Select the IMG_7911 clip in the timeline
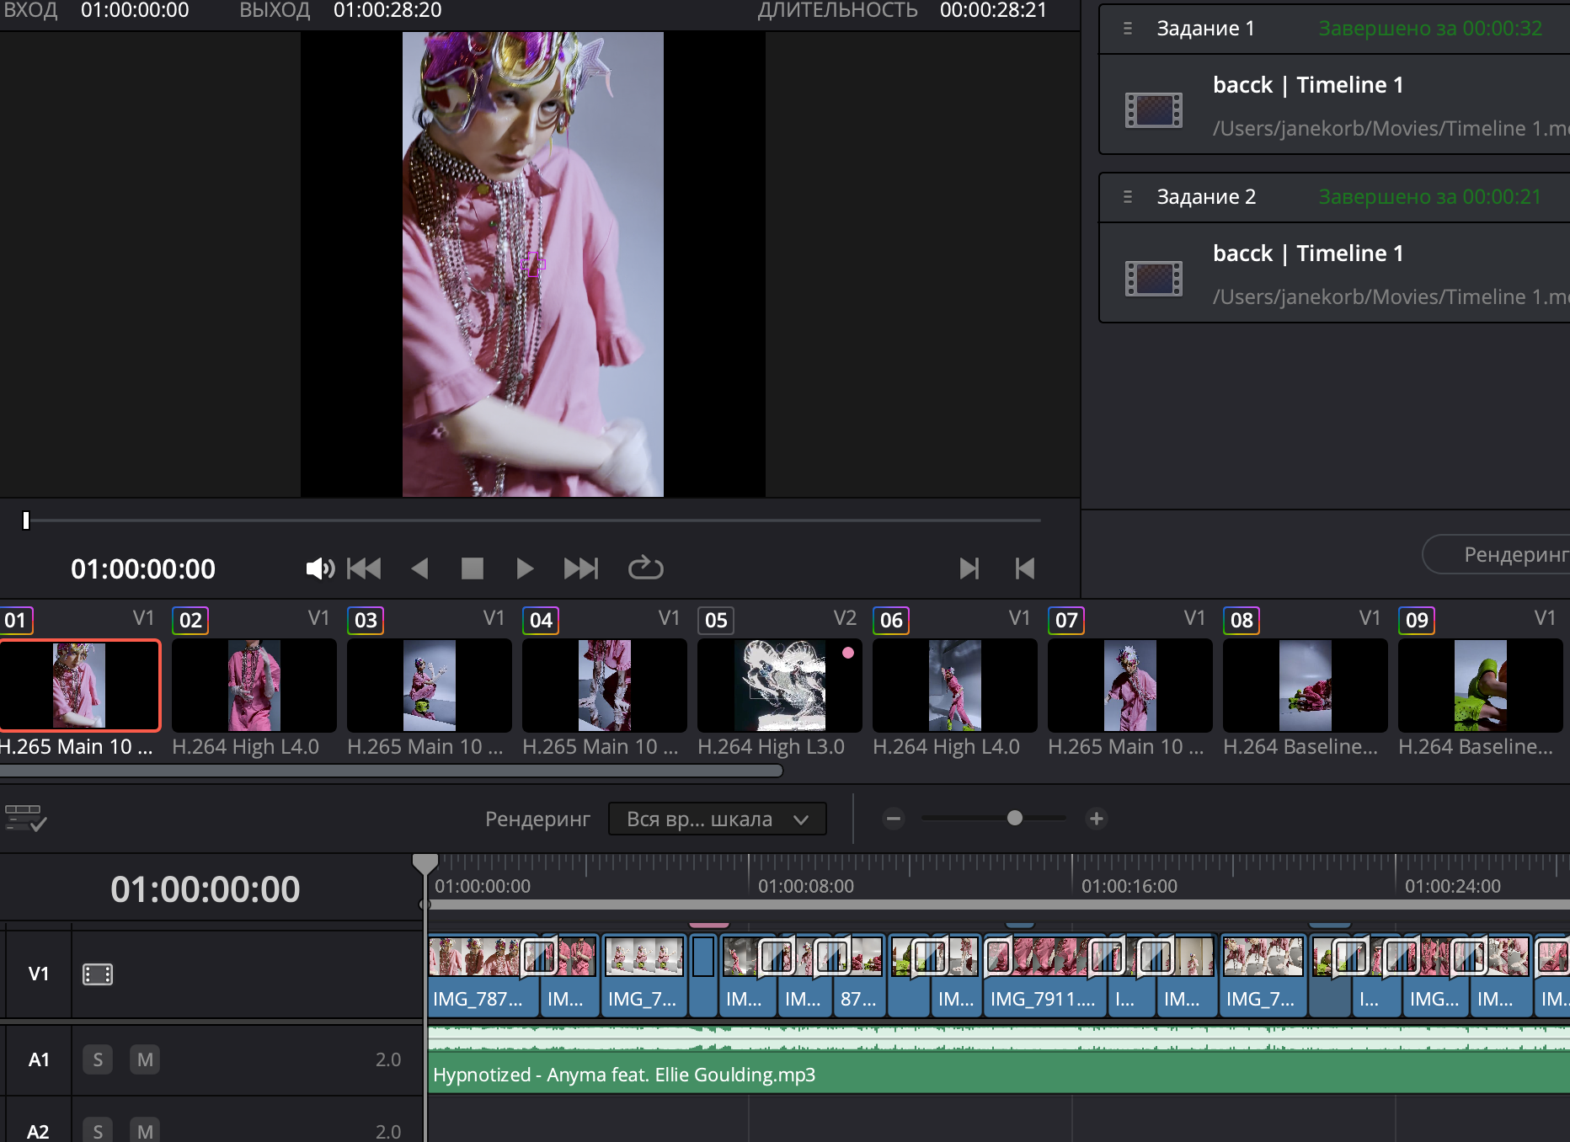 [x=1044, y=977]
